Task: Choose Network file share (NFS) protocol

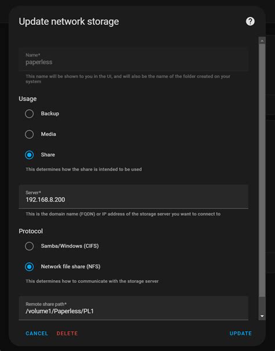Action: click(x=29, y=267)
